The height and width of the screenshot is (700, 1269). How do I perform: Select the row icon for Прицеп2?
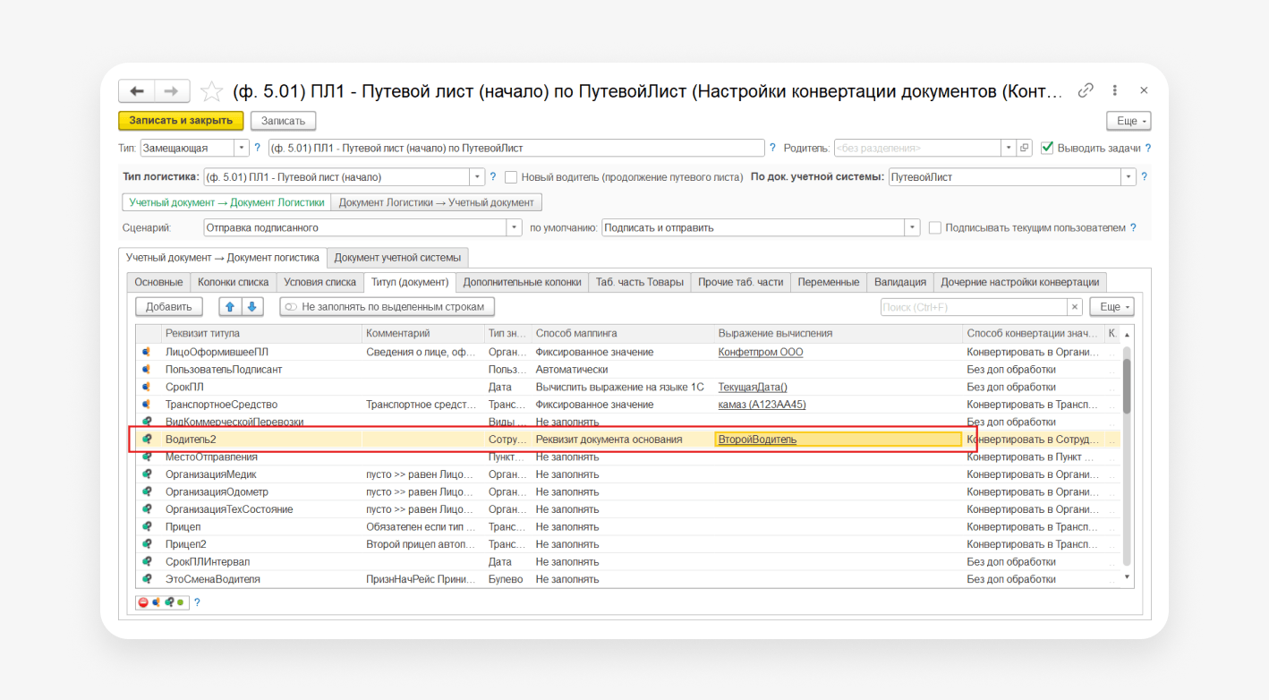[x=147, y=544]
